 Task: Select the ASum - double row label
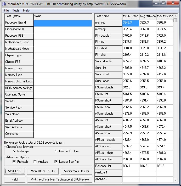coord(108,114)
